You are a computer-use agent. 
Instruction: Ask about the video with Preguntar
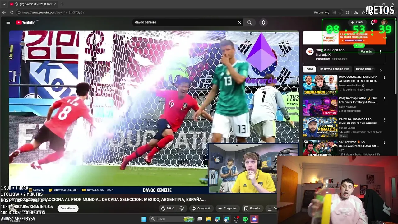(227, 208)
